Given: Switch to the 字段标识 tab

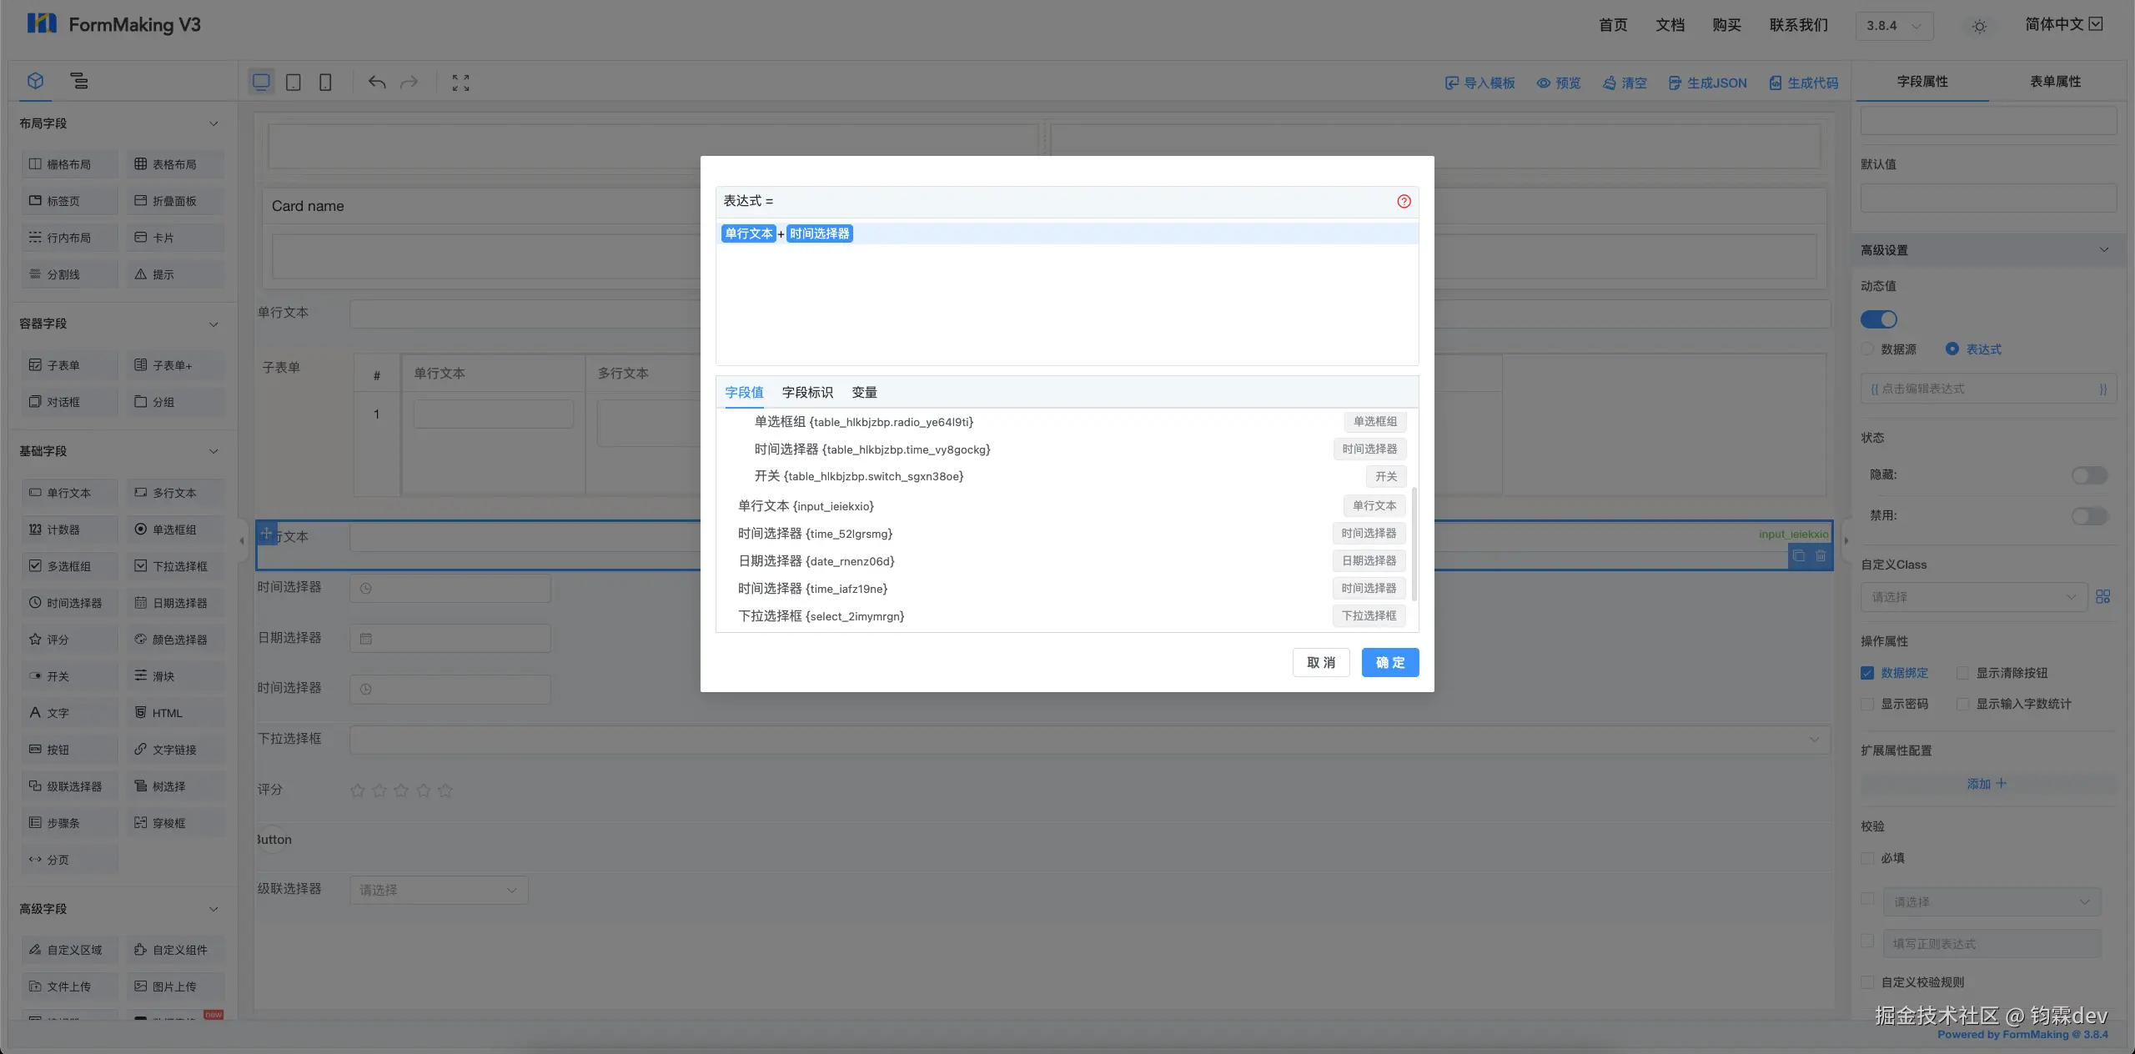Looking at the screenshot, I should [806, 392].
